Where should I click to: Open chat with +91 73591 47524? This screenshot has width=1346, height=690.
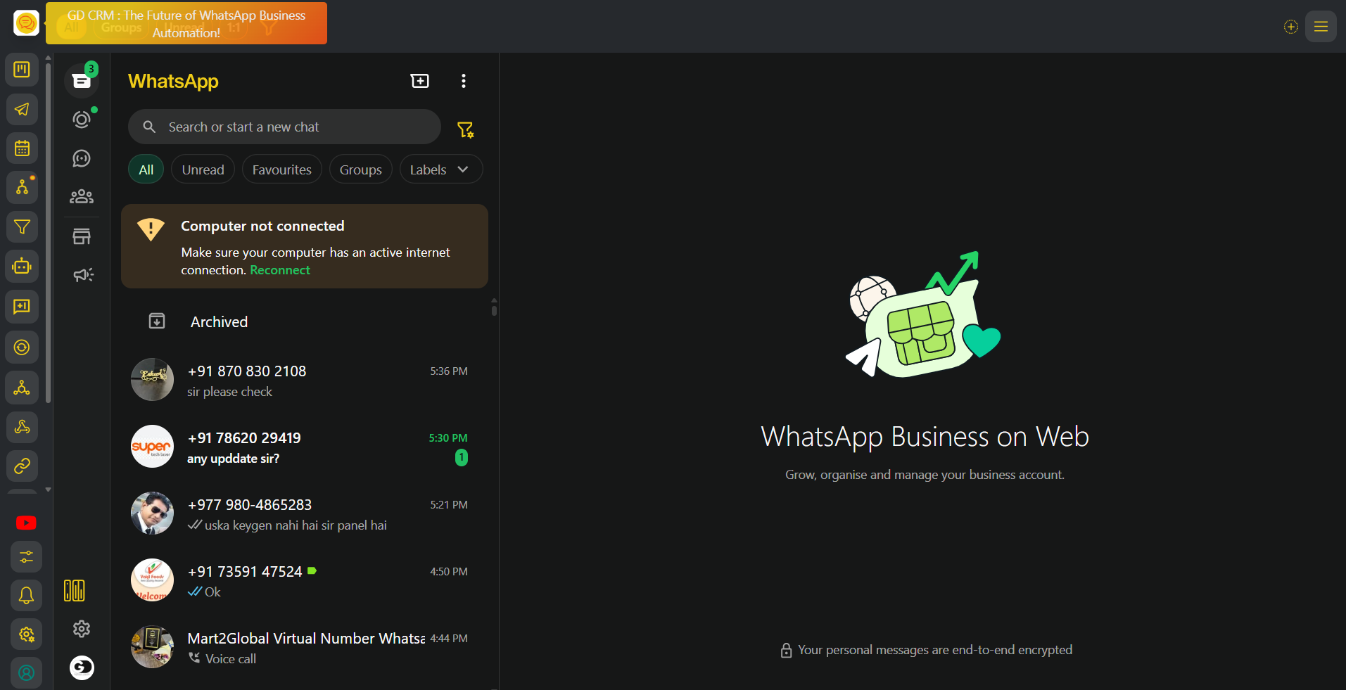304,581
